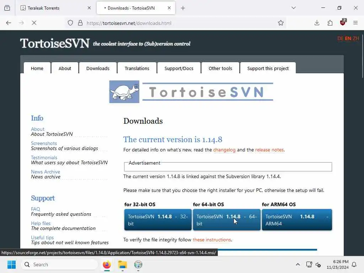Open the Firefox View recent browsing icon
This screenshot has width=364, height=273.
tap(7, 8)
